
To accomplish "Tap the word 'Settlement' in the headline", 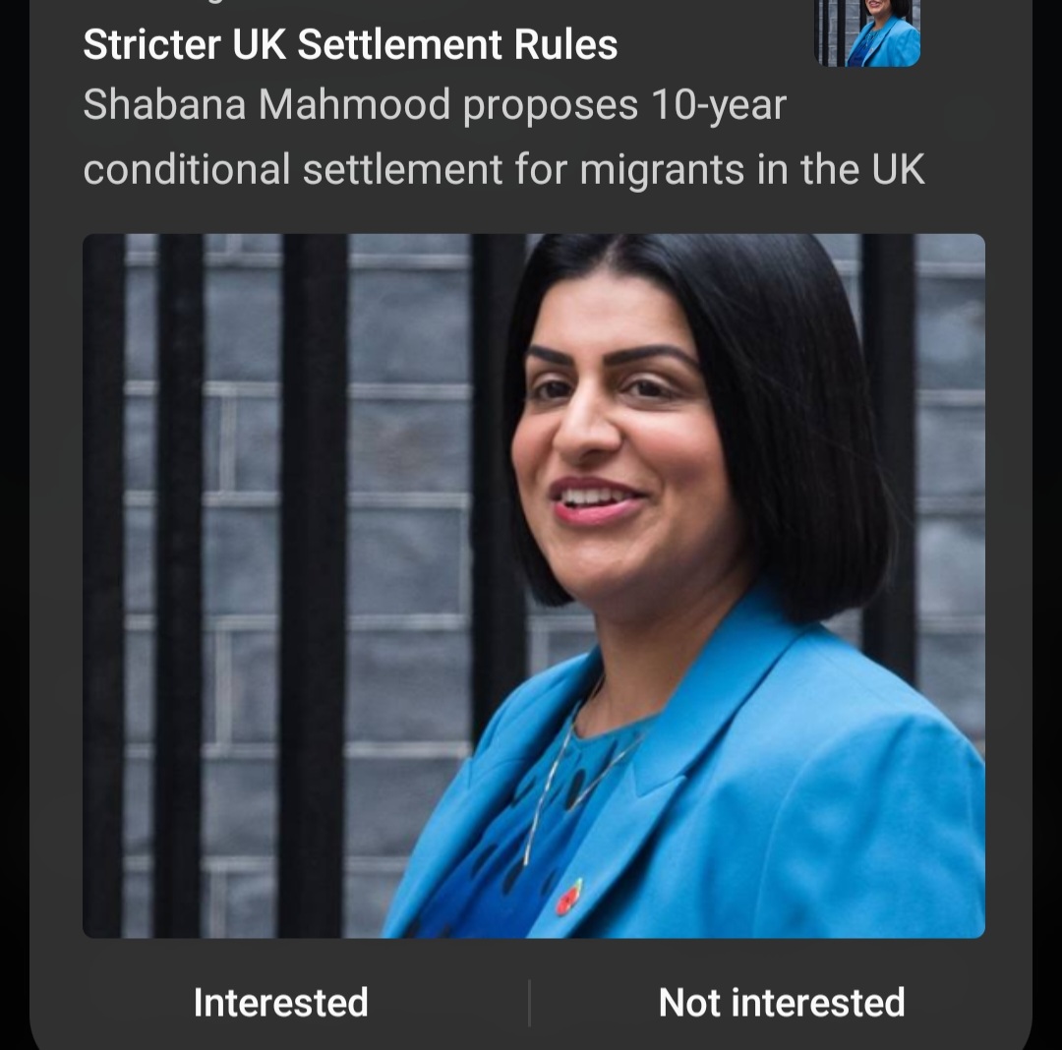I will (x=399, y=44).
